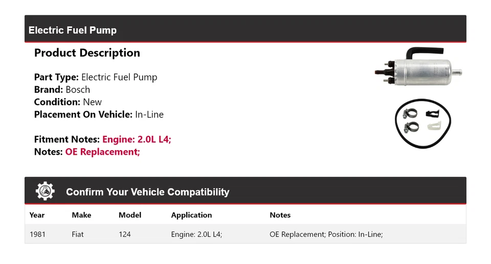Click the OE Replacement; Position: In-Line cell
The width and height of the screenshot is (491, 264).
coord(326,234)
